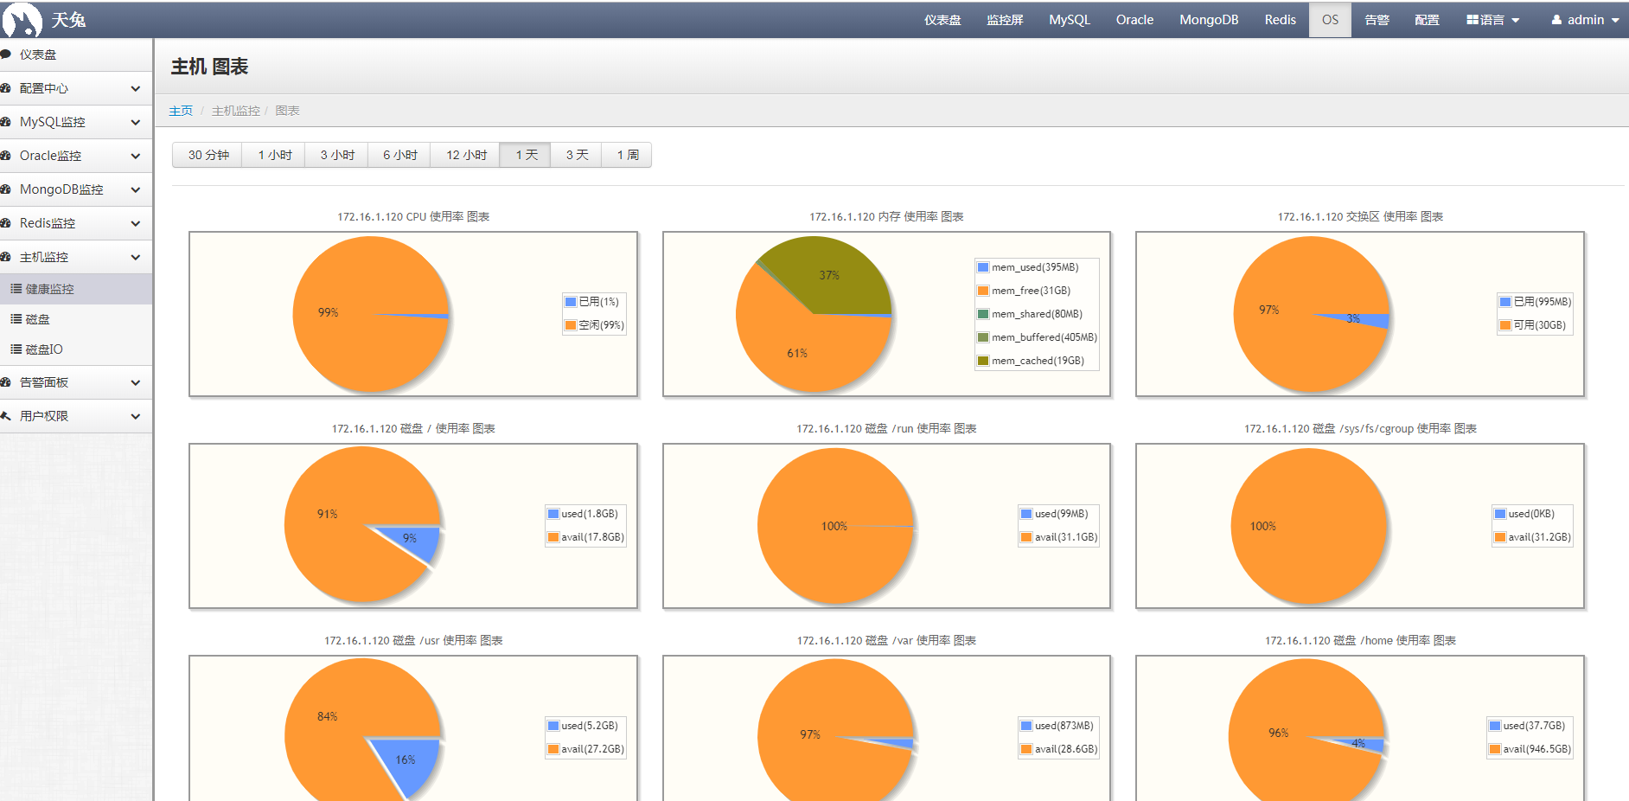Viewport: 1629px width, 801px height.
Task: Click the list icon beside the 磁盘IO entry
Action: click(x=16, y=349)
